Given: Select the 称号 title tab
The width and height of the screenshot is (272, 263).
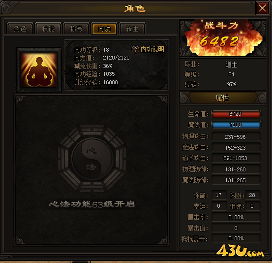Looking at the screenshot, I should pos(76,29).
